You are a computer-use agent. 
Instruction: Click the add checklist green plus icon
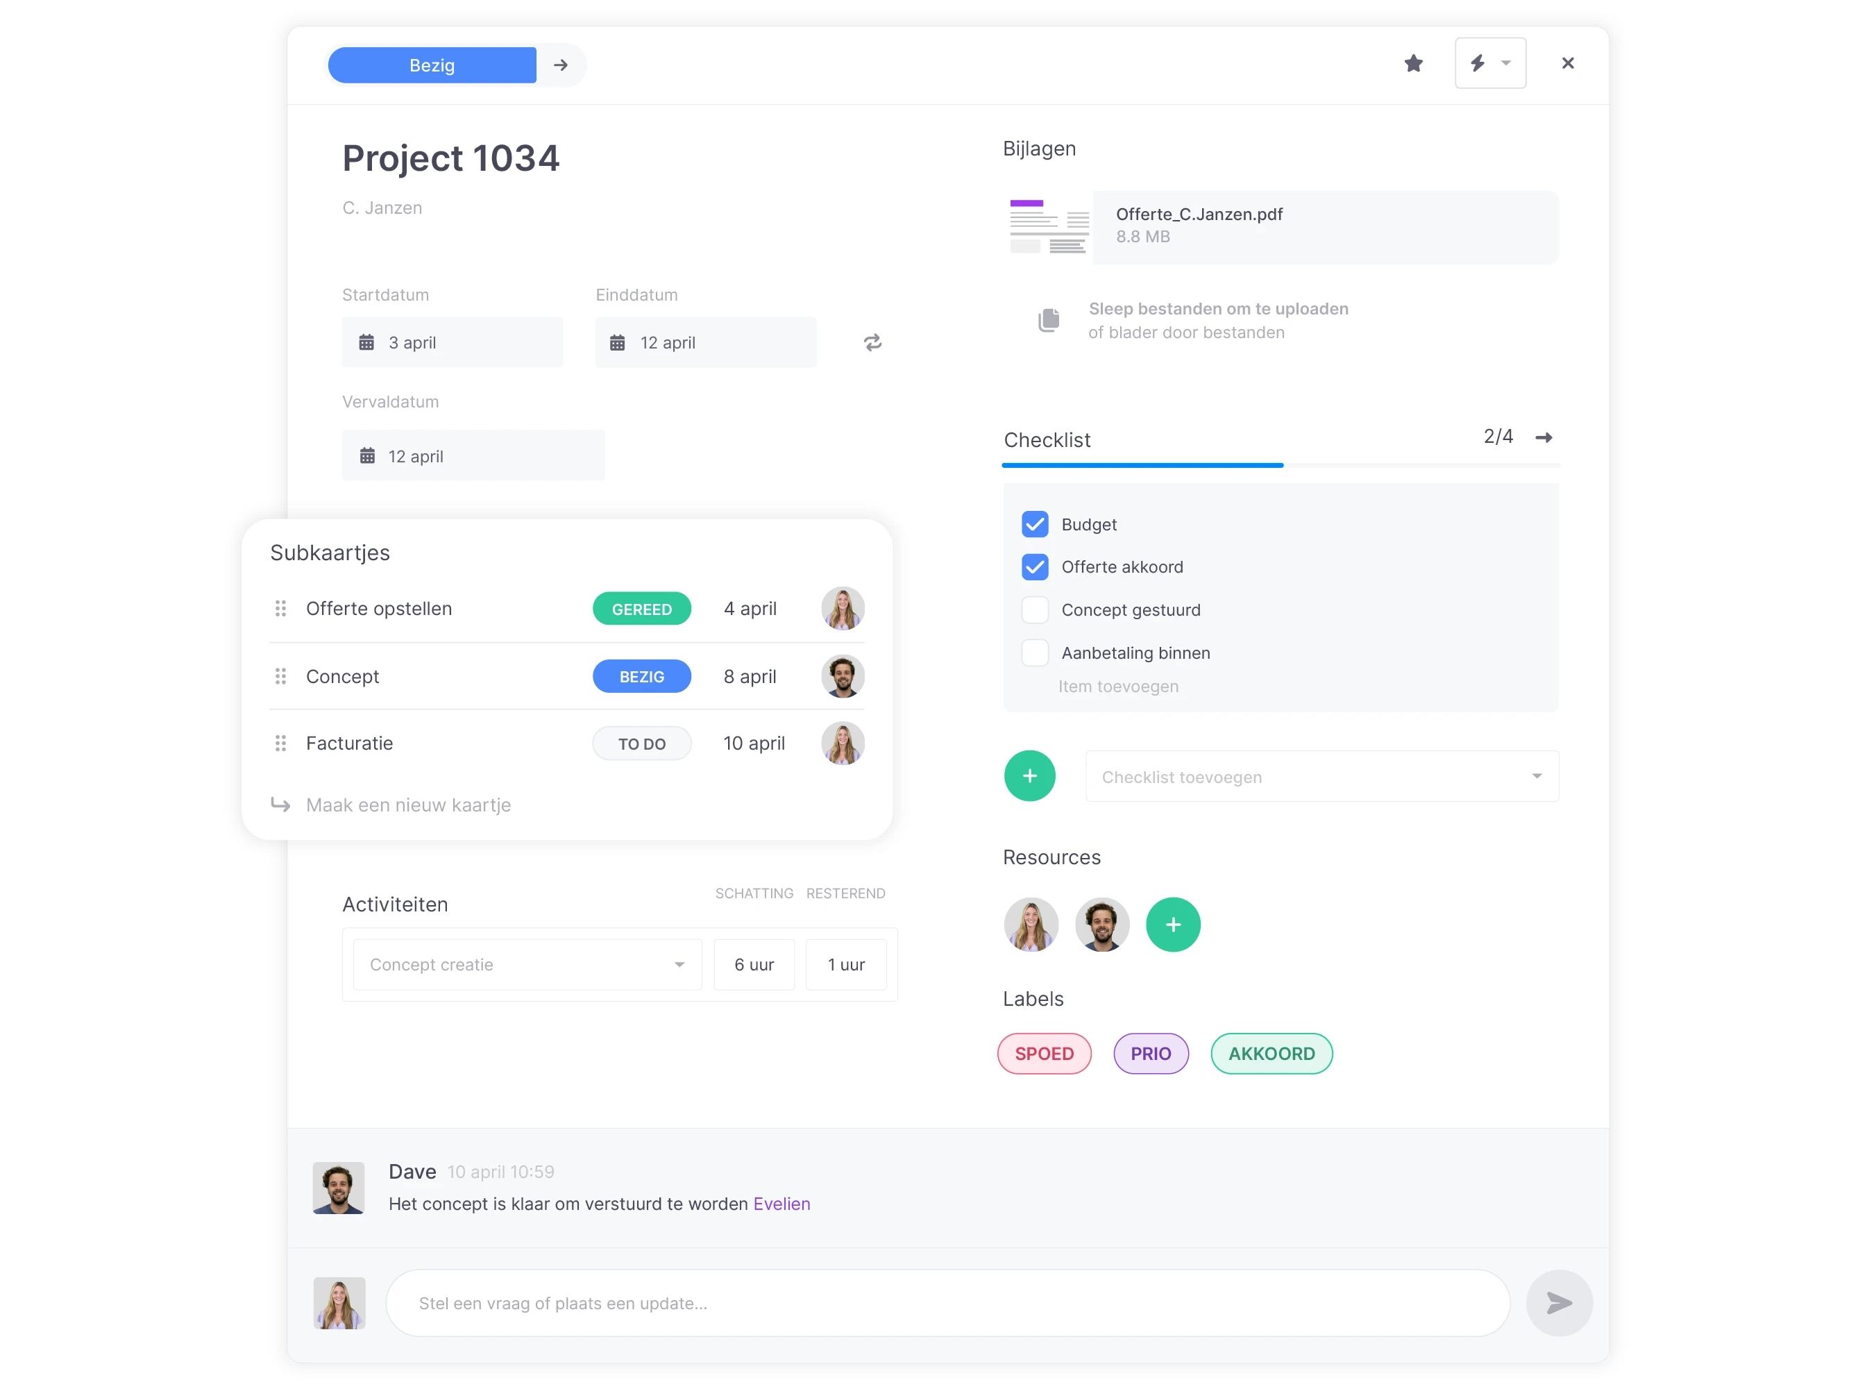point(1031,775)
